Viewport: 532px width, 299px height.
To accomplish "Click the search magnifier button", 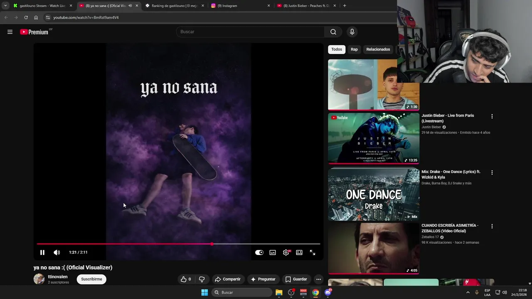I will (x=333, y=32).
